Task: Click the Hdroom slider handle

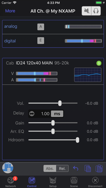Action: click(78, 140)
